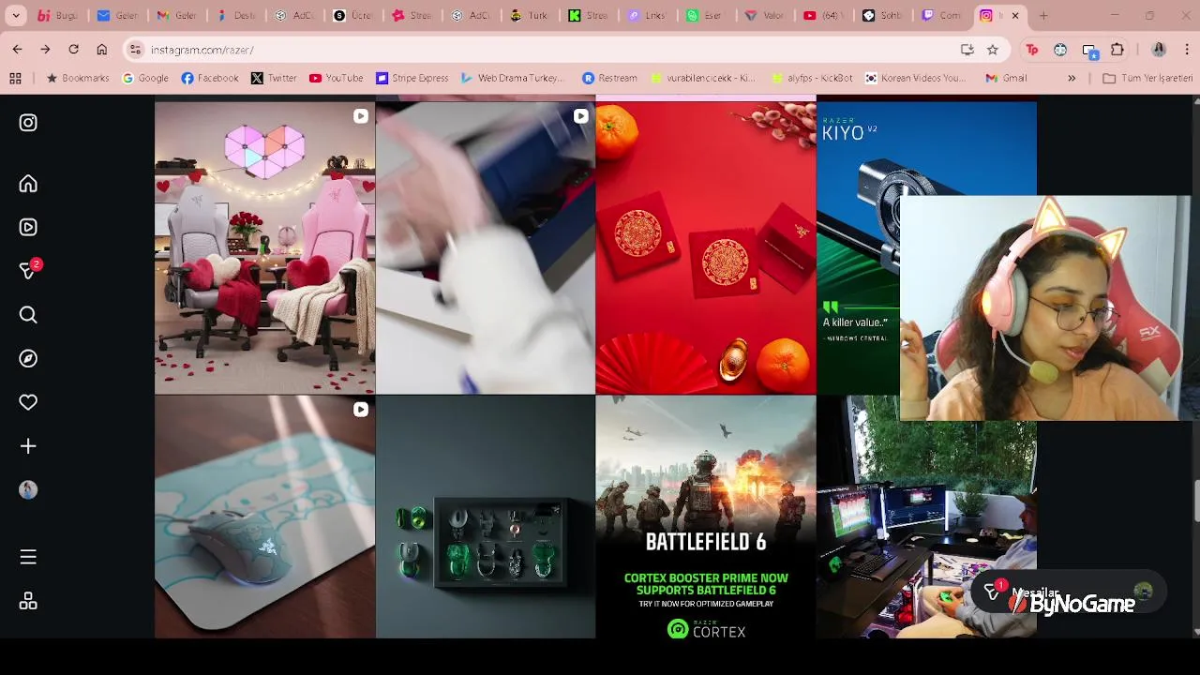1200x675 pixels.
Task: Switch to the first Gelen mail tab
Action: 115,16
